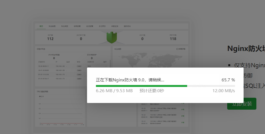Click the 正在下载Nginx防火墙 9.0 message
The width and height of the screenshot is (265, 134).
coord(130,80)
